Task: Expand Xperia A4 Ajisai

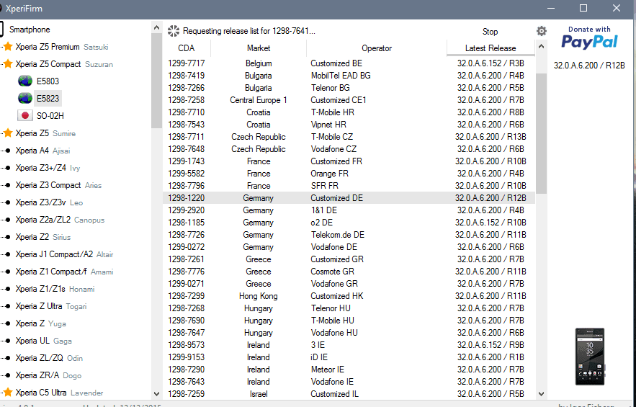Action: coord(42,151)
